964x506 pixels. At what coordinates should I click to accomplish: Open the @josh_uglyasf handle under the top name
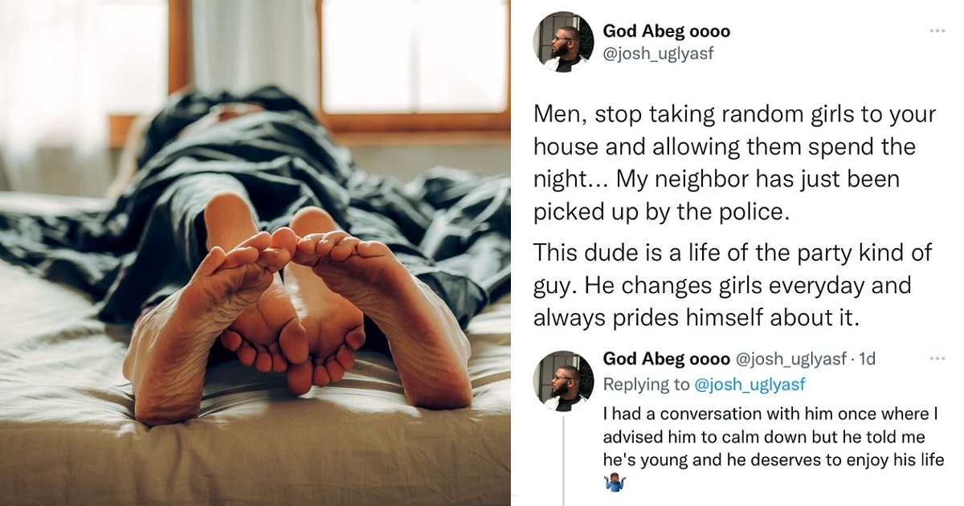[658, 53]
